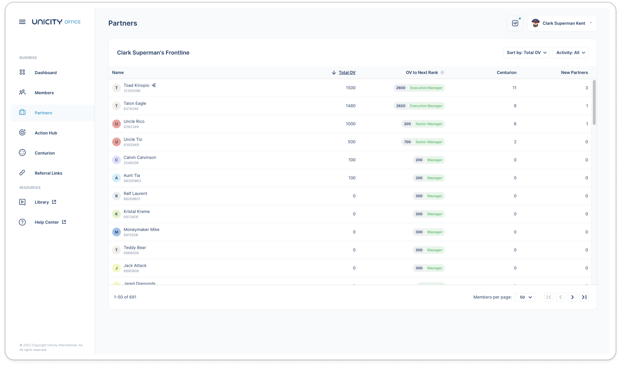Viewport: 620px width, 365px height.
Task: Click the table's vertical scrollbar
Action: (594, 103)
